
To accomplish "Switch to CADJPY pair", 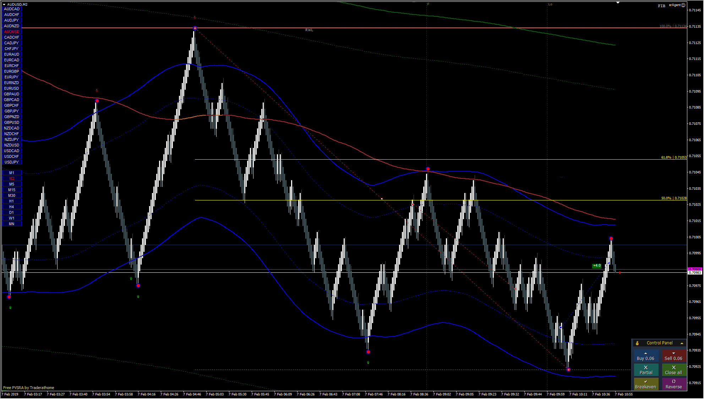I will pyautogui.click(x=12, y=43).
